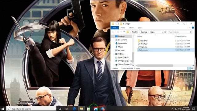The image size is (197, 111).
Task: Open Explorer help question mark icon
Action: tap(193, 28)
